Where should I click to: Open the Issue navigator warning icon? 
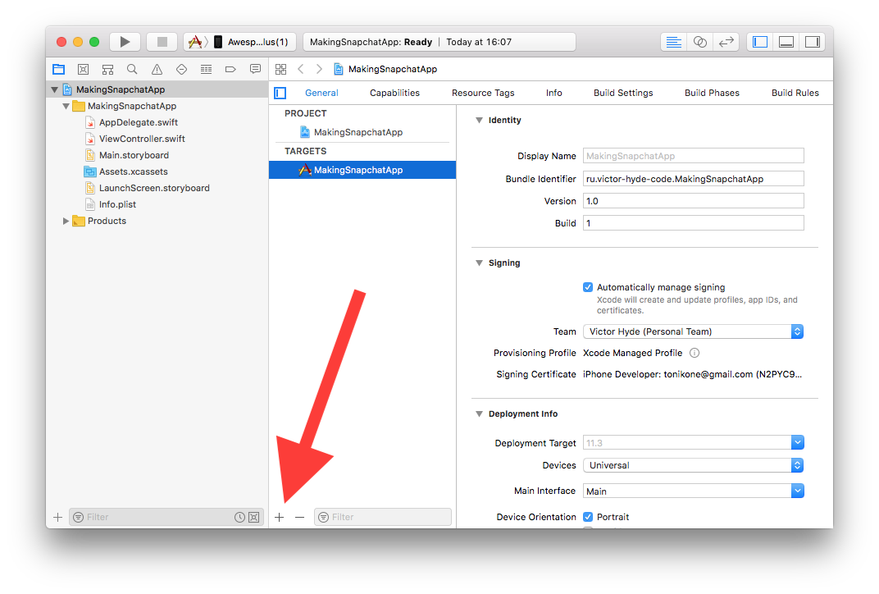157,70
